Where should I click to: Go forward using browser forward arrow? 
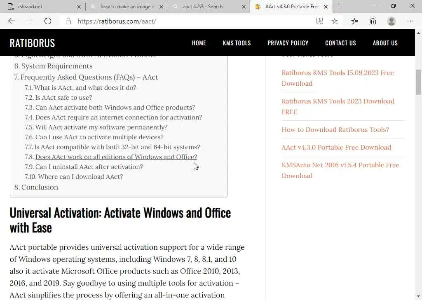[30, 21]
